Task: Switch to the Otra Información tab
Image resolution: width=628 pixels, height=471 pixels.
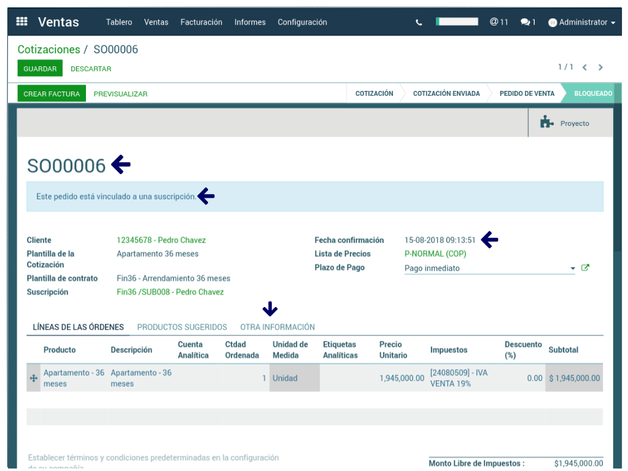Action: [x=277, y=327]
